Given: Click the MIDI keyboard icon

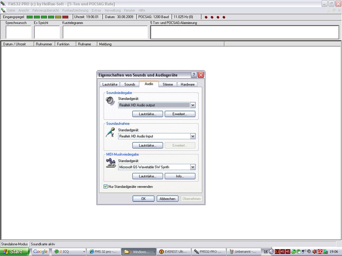Looking at the screenshot, I should (111, 163).
